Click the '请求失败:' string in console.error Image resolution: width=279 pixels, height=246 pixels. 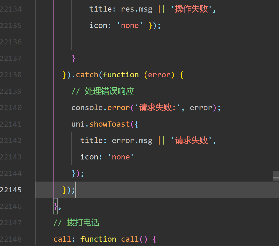pos(158,108)
